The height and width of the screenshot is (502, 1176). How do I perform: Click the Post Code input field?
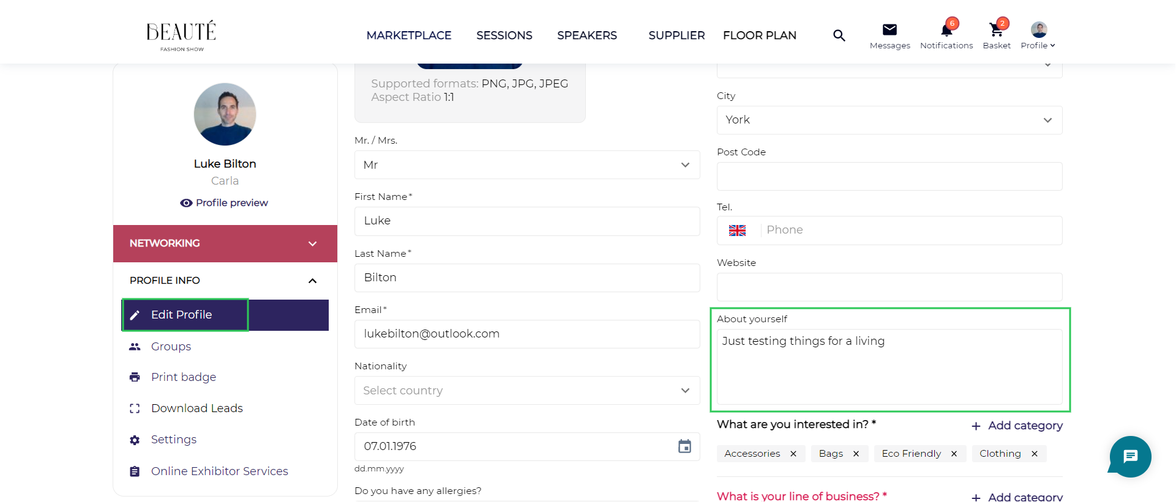pos(889,177)
